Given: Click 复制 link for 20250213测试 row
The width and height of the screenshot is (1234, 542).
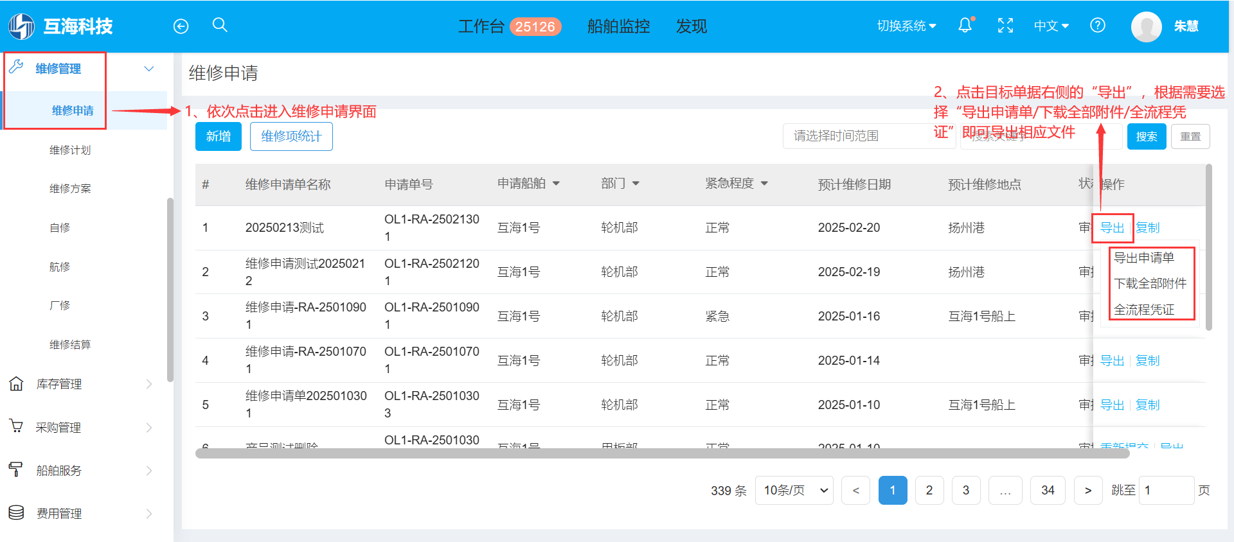Looking at the screenshot, I should point(1148,227).
